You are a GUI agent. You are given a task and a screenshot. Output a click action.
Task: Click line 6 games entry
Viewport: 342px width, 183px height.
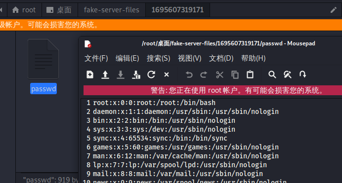pyautogui.click(x=186, y=147)
